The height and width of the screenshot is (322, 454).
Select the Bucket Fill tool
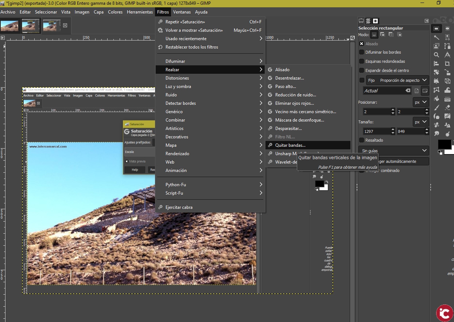pyautogui.click(x=436, y=99)
